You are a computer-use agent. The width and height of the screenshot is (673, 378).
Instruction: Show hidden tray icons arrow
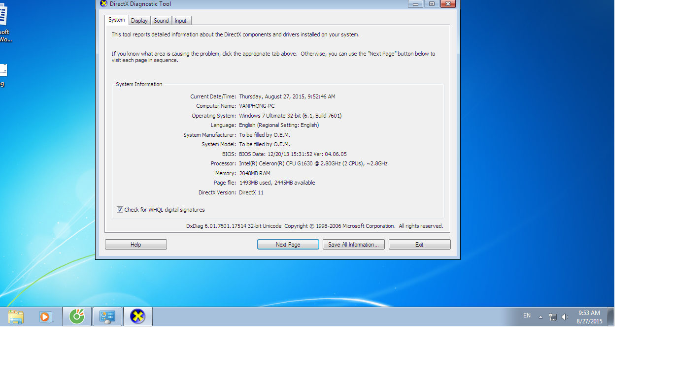540,317
